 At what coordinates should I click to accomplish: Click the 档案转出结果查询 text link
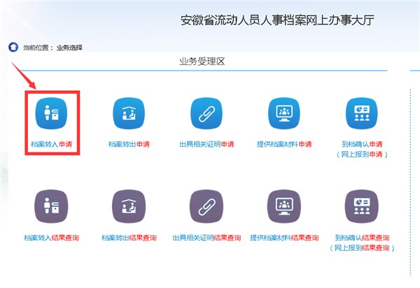point(129,238)
